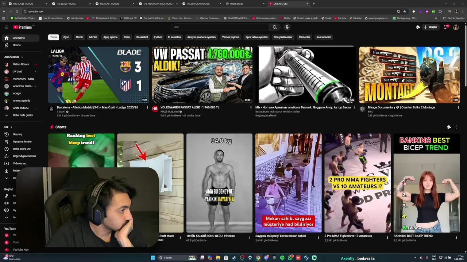Image resolution: width=467 pixels, height=262 pixels.
Task: Select the Tümü filter chip
Action: tap(54, 37)
